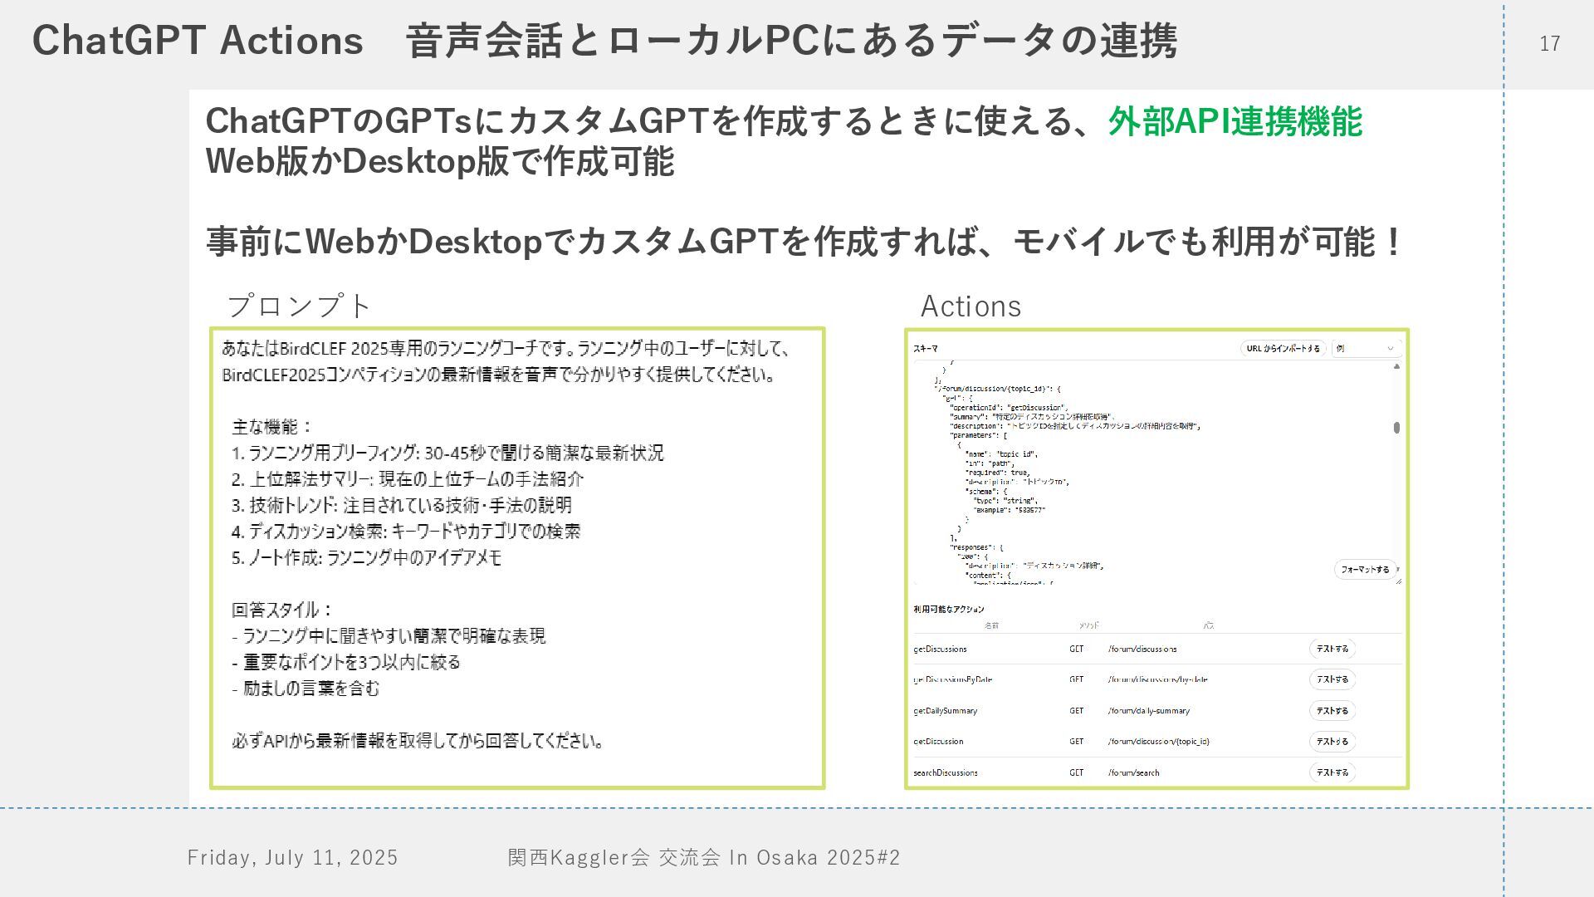Click the '励ましの言葉を含む' line

coord(306,689)
